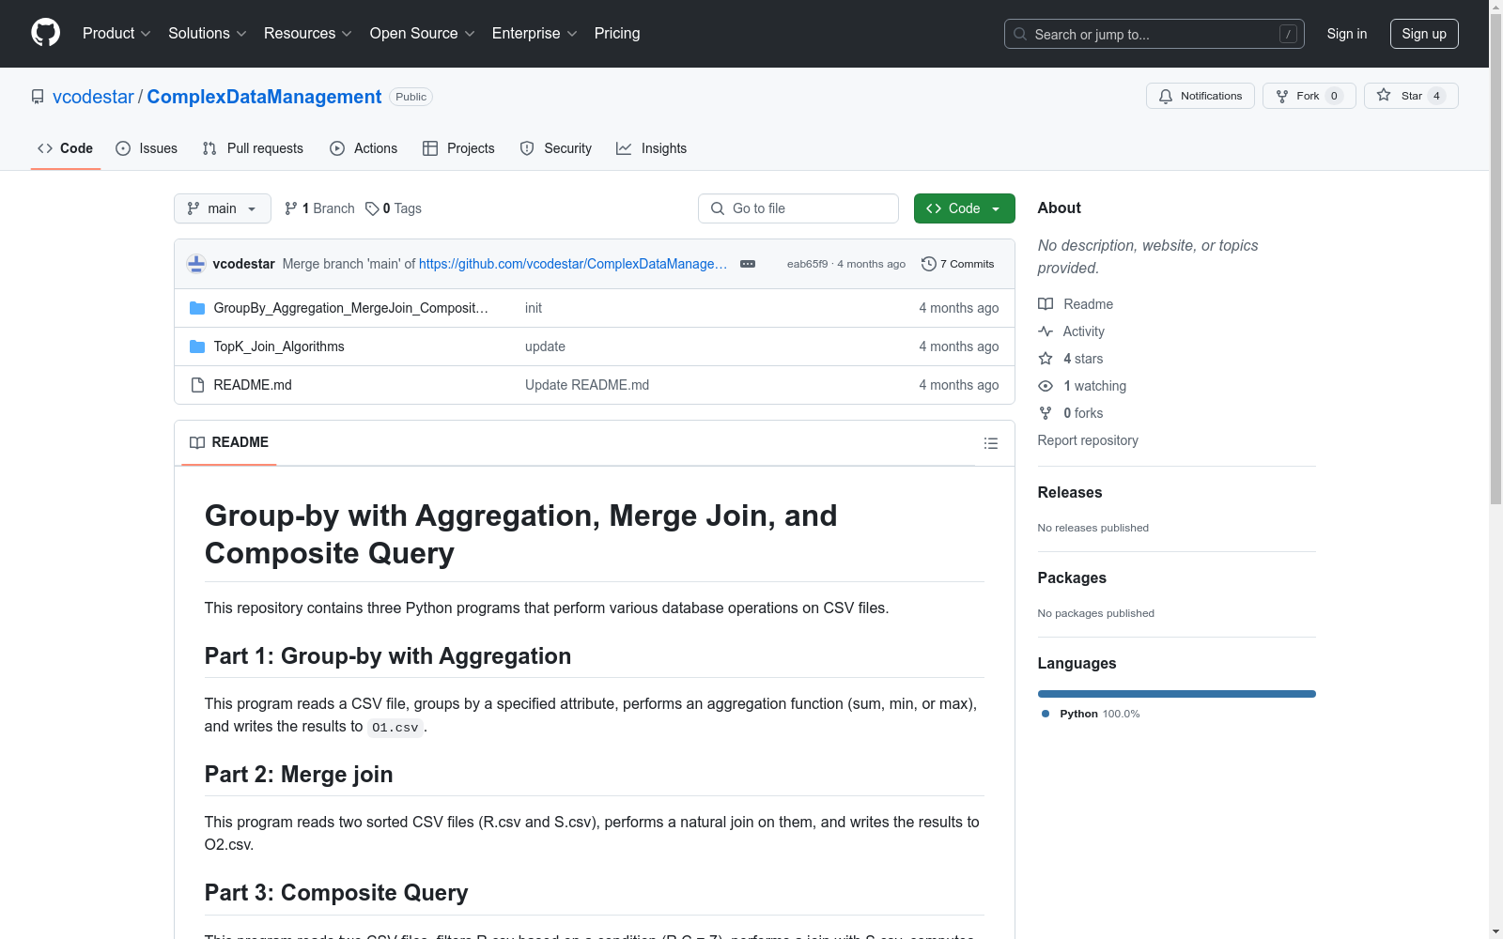Screen dimensions: 1503x939
Task: Switch to the Insights tab
Action: (652, 148)
